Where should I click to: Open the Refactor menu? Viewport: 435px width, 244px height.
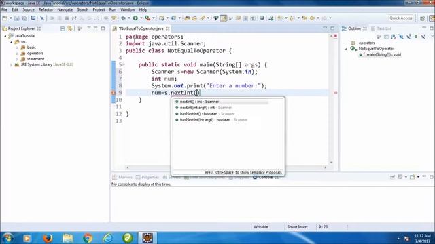point(46,9)
